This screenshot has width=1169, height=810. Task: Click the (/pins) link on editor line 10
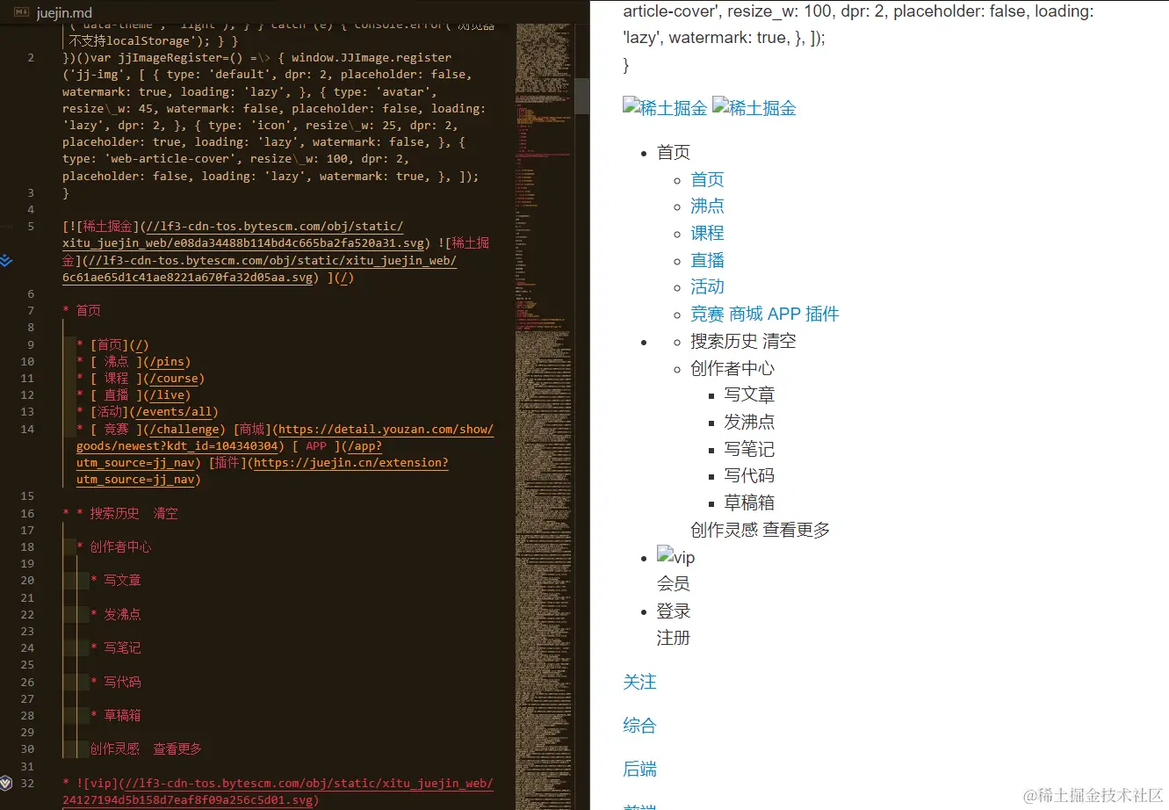coord(168,361)
